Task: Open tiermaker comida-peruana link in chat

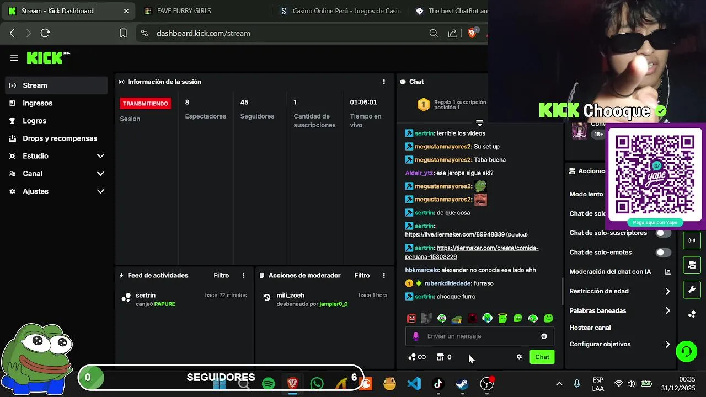Action: pyautogui.click(x=472, y=253)
